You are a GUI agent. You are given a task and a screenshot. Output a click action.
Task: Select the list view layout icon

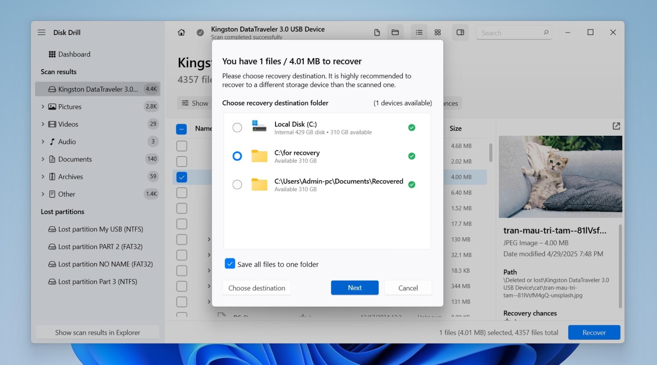[419, 32]
